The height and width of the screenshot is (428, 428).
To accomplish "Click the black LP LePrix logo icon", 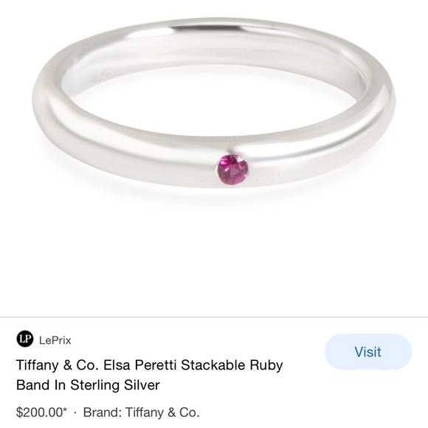I will click(x=24, y=339).
